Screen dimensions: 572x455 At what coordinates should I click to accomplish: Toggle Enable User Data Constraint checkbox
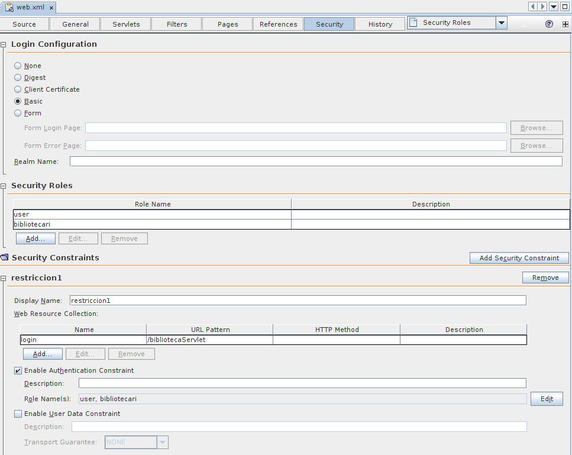pyautogui.click(x=18, y=414)
